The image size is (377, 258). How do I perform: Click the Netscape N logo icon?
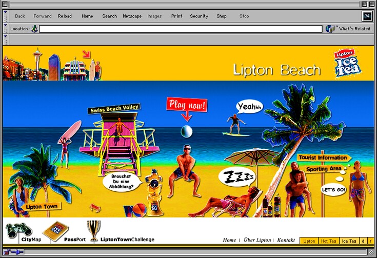367,16
